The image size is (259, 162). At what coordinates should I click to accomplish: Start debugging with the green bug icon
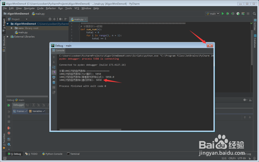tap(228, 14)
